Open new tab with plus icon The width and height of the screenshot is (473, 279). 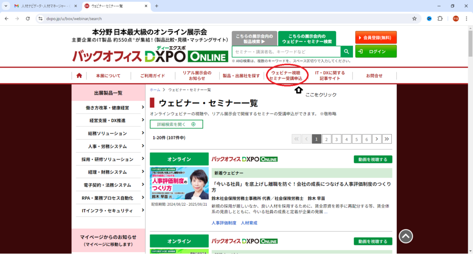tap(157, 6)
